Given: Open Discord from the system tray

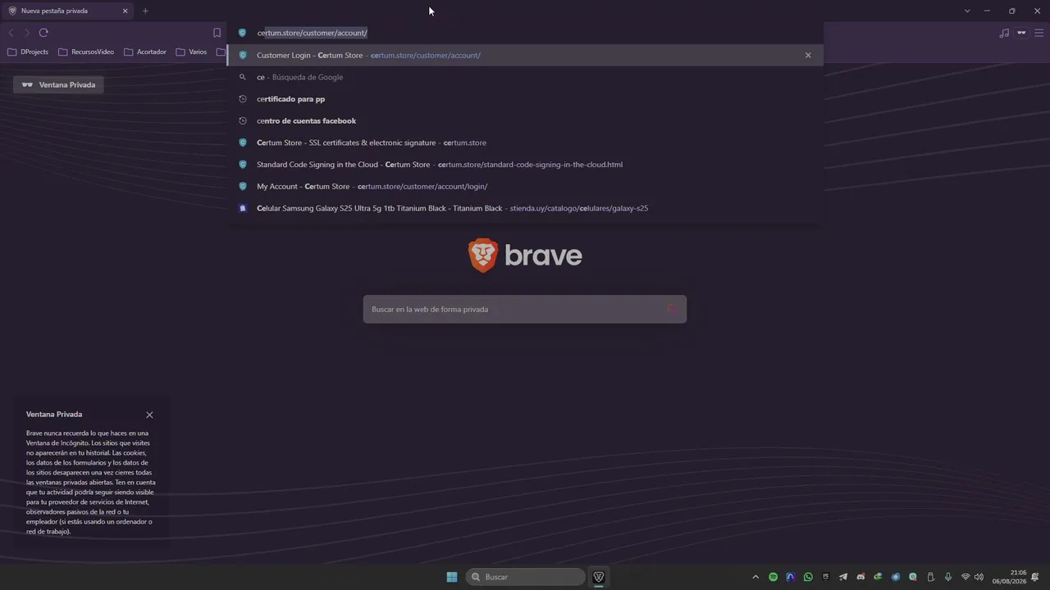Looking at the screenshot, I should click(x=861, y=577).
